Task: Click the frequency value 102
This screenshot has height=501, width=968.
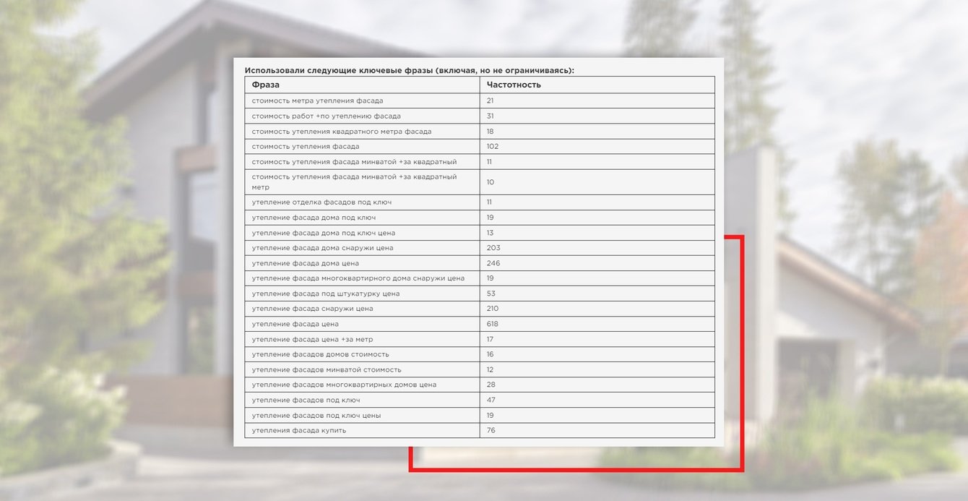Action: pyautogui.click(x=492, y=147)
